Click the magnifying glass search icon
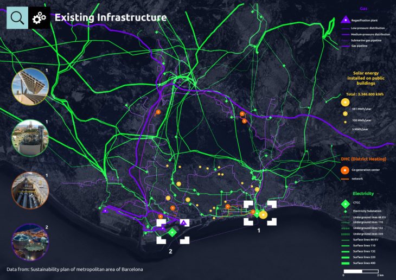 tap(17, 18)
